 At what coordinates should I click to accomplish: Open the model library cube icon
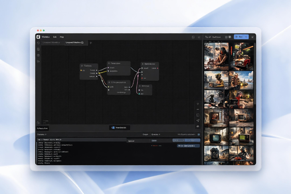(x=38, y=55)
